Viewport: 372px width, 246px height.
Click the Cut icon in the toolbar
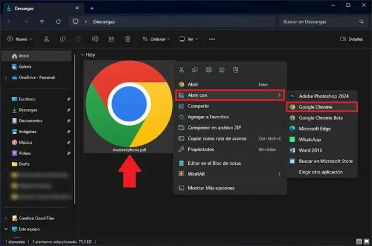coord(46,39)
